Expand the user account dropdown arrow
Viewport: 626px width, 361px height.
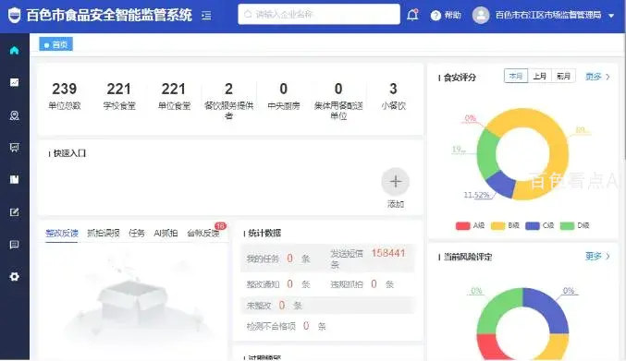click(611, 16)
